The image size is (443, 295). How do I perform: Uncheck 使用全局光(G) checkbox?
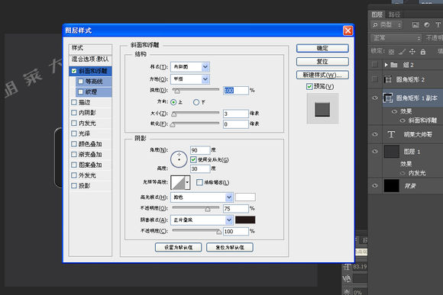point(193,159)
